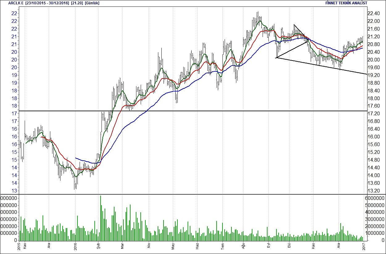Click the 20.40 label on right price axis
Viewport: 386px width, 254px height.
click(x=374, y=52)
